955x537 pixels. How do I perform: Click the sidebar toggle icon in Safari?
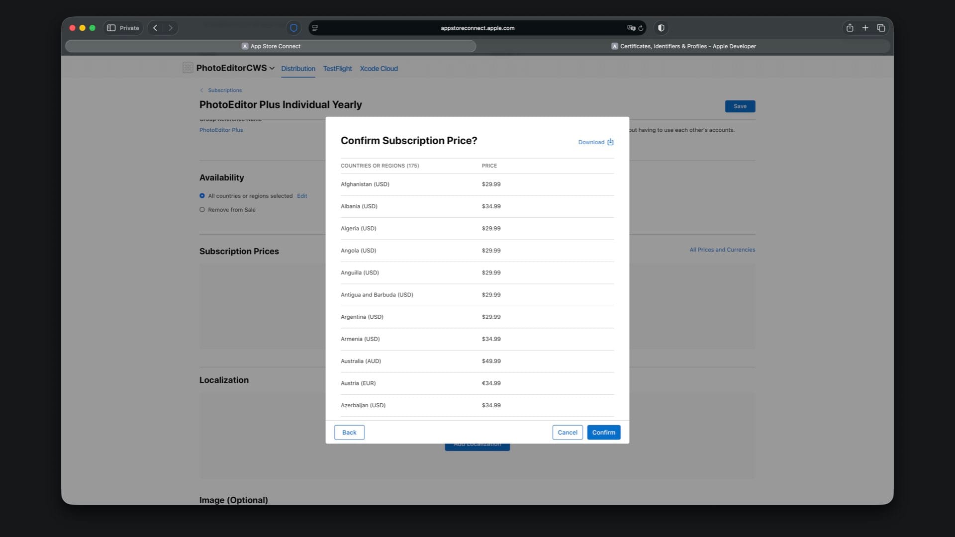(x=111, y=28)
